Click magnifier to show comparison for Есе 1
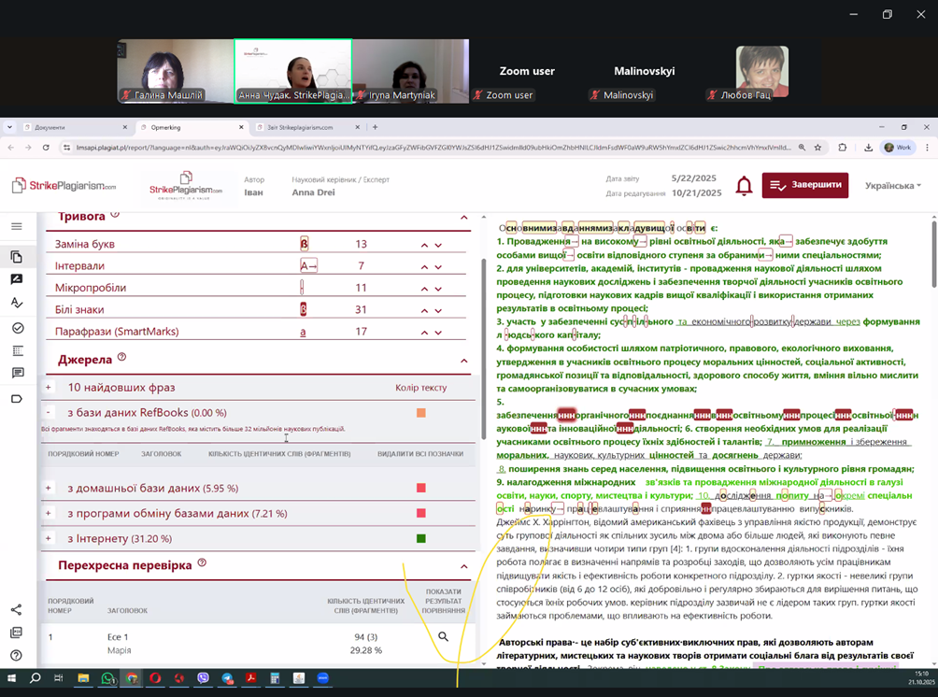This screenshot has height=697, width=938. (x=443, y=636)
